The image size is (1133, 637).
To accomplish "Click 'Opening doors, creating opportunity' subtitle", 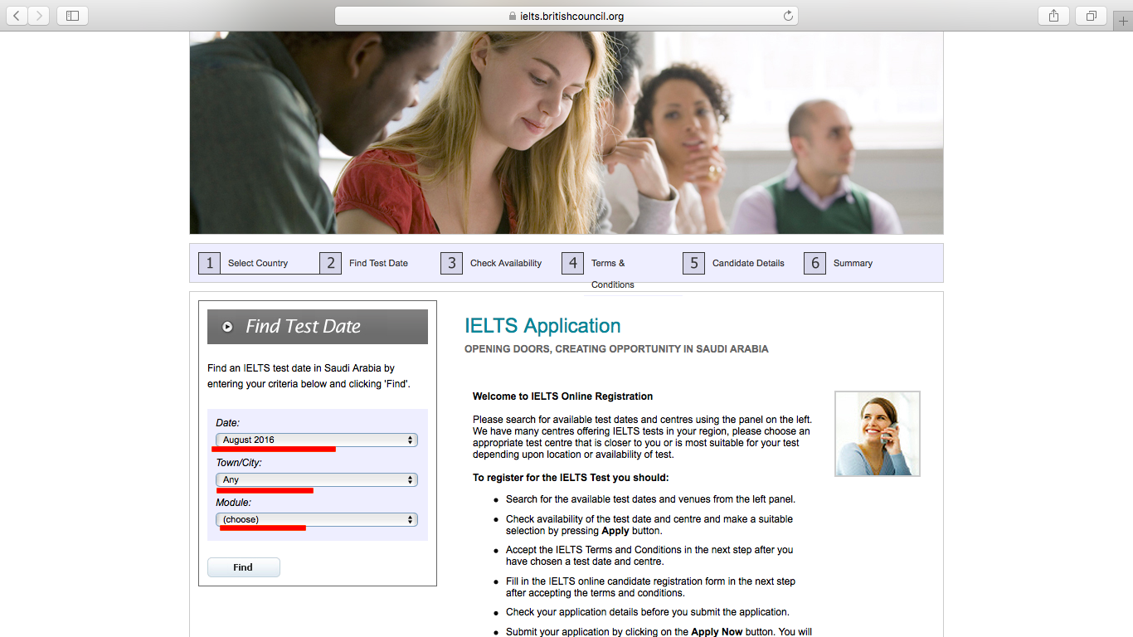I will 616,349.
